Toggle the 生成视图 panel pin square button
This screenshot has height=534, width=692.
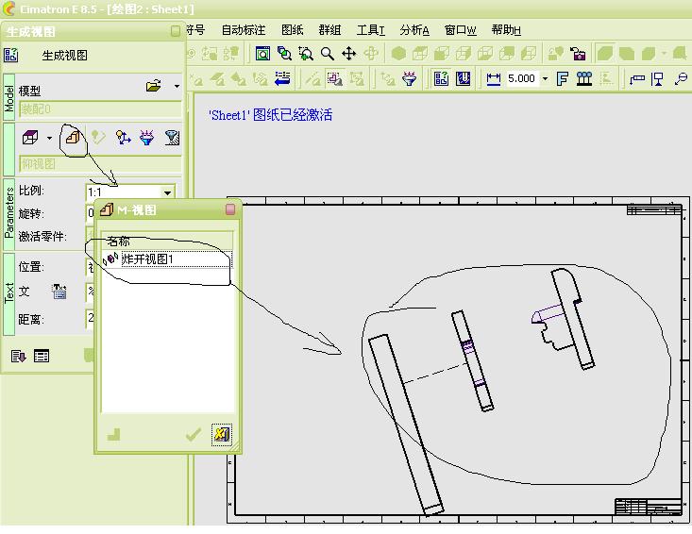click(176, 31)
